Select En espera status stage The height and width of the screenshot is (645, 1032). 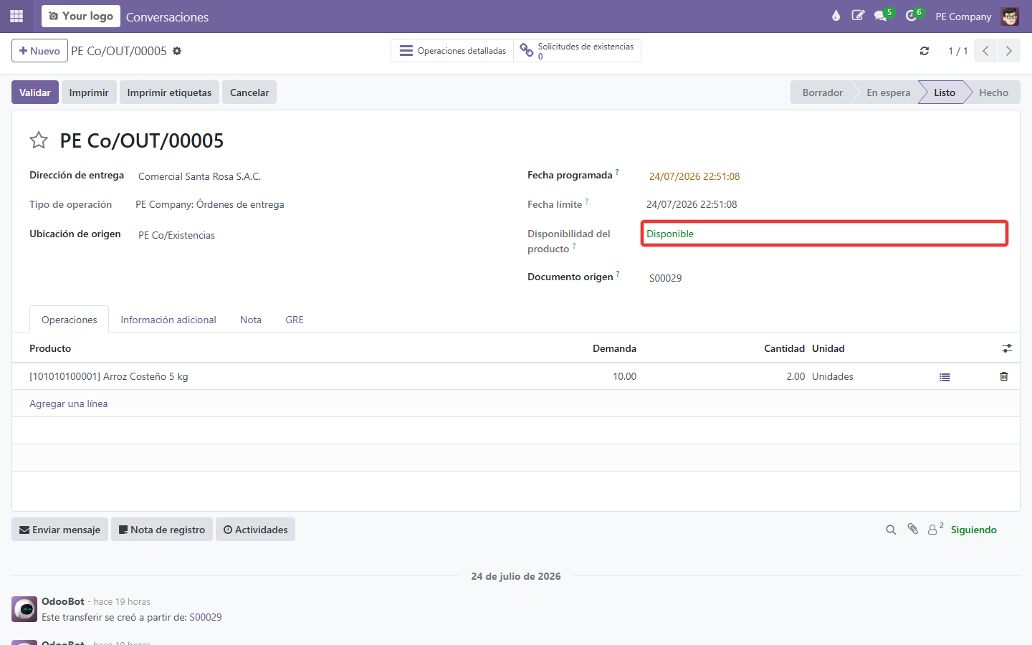point(888,92)
